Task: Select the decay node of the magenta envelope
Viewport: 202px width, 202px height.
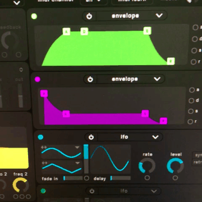Action: point(66,114)
